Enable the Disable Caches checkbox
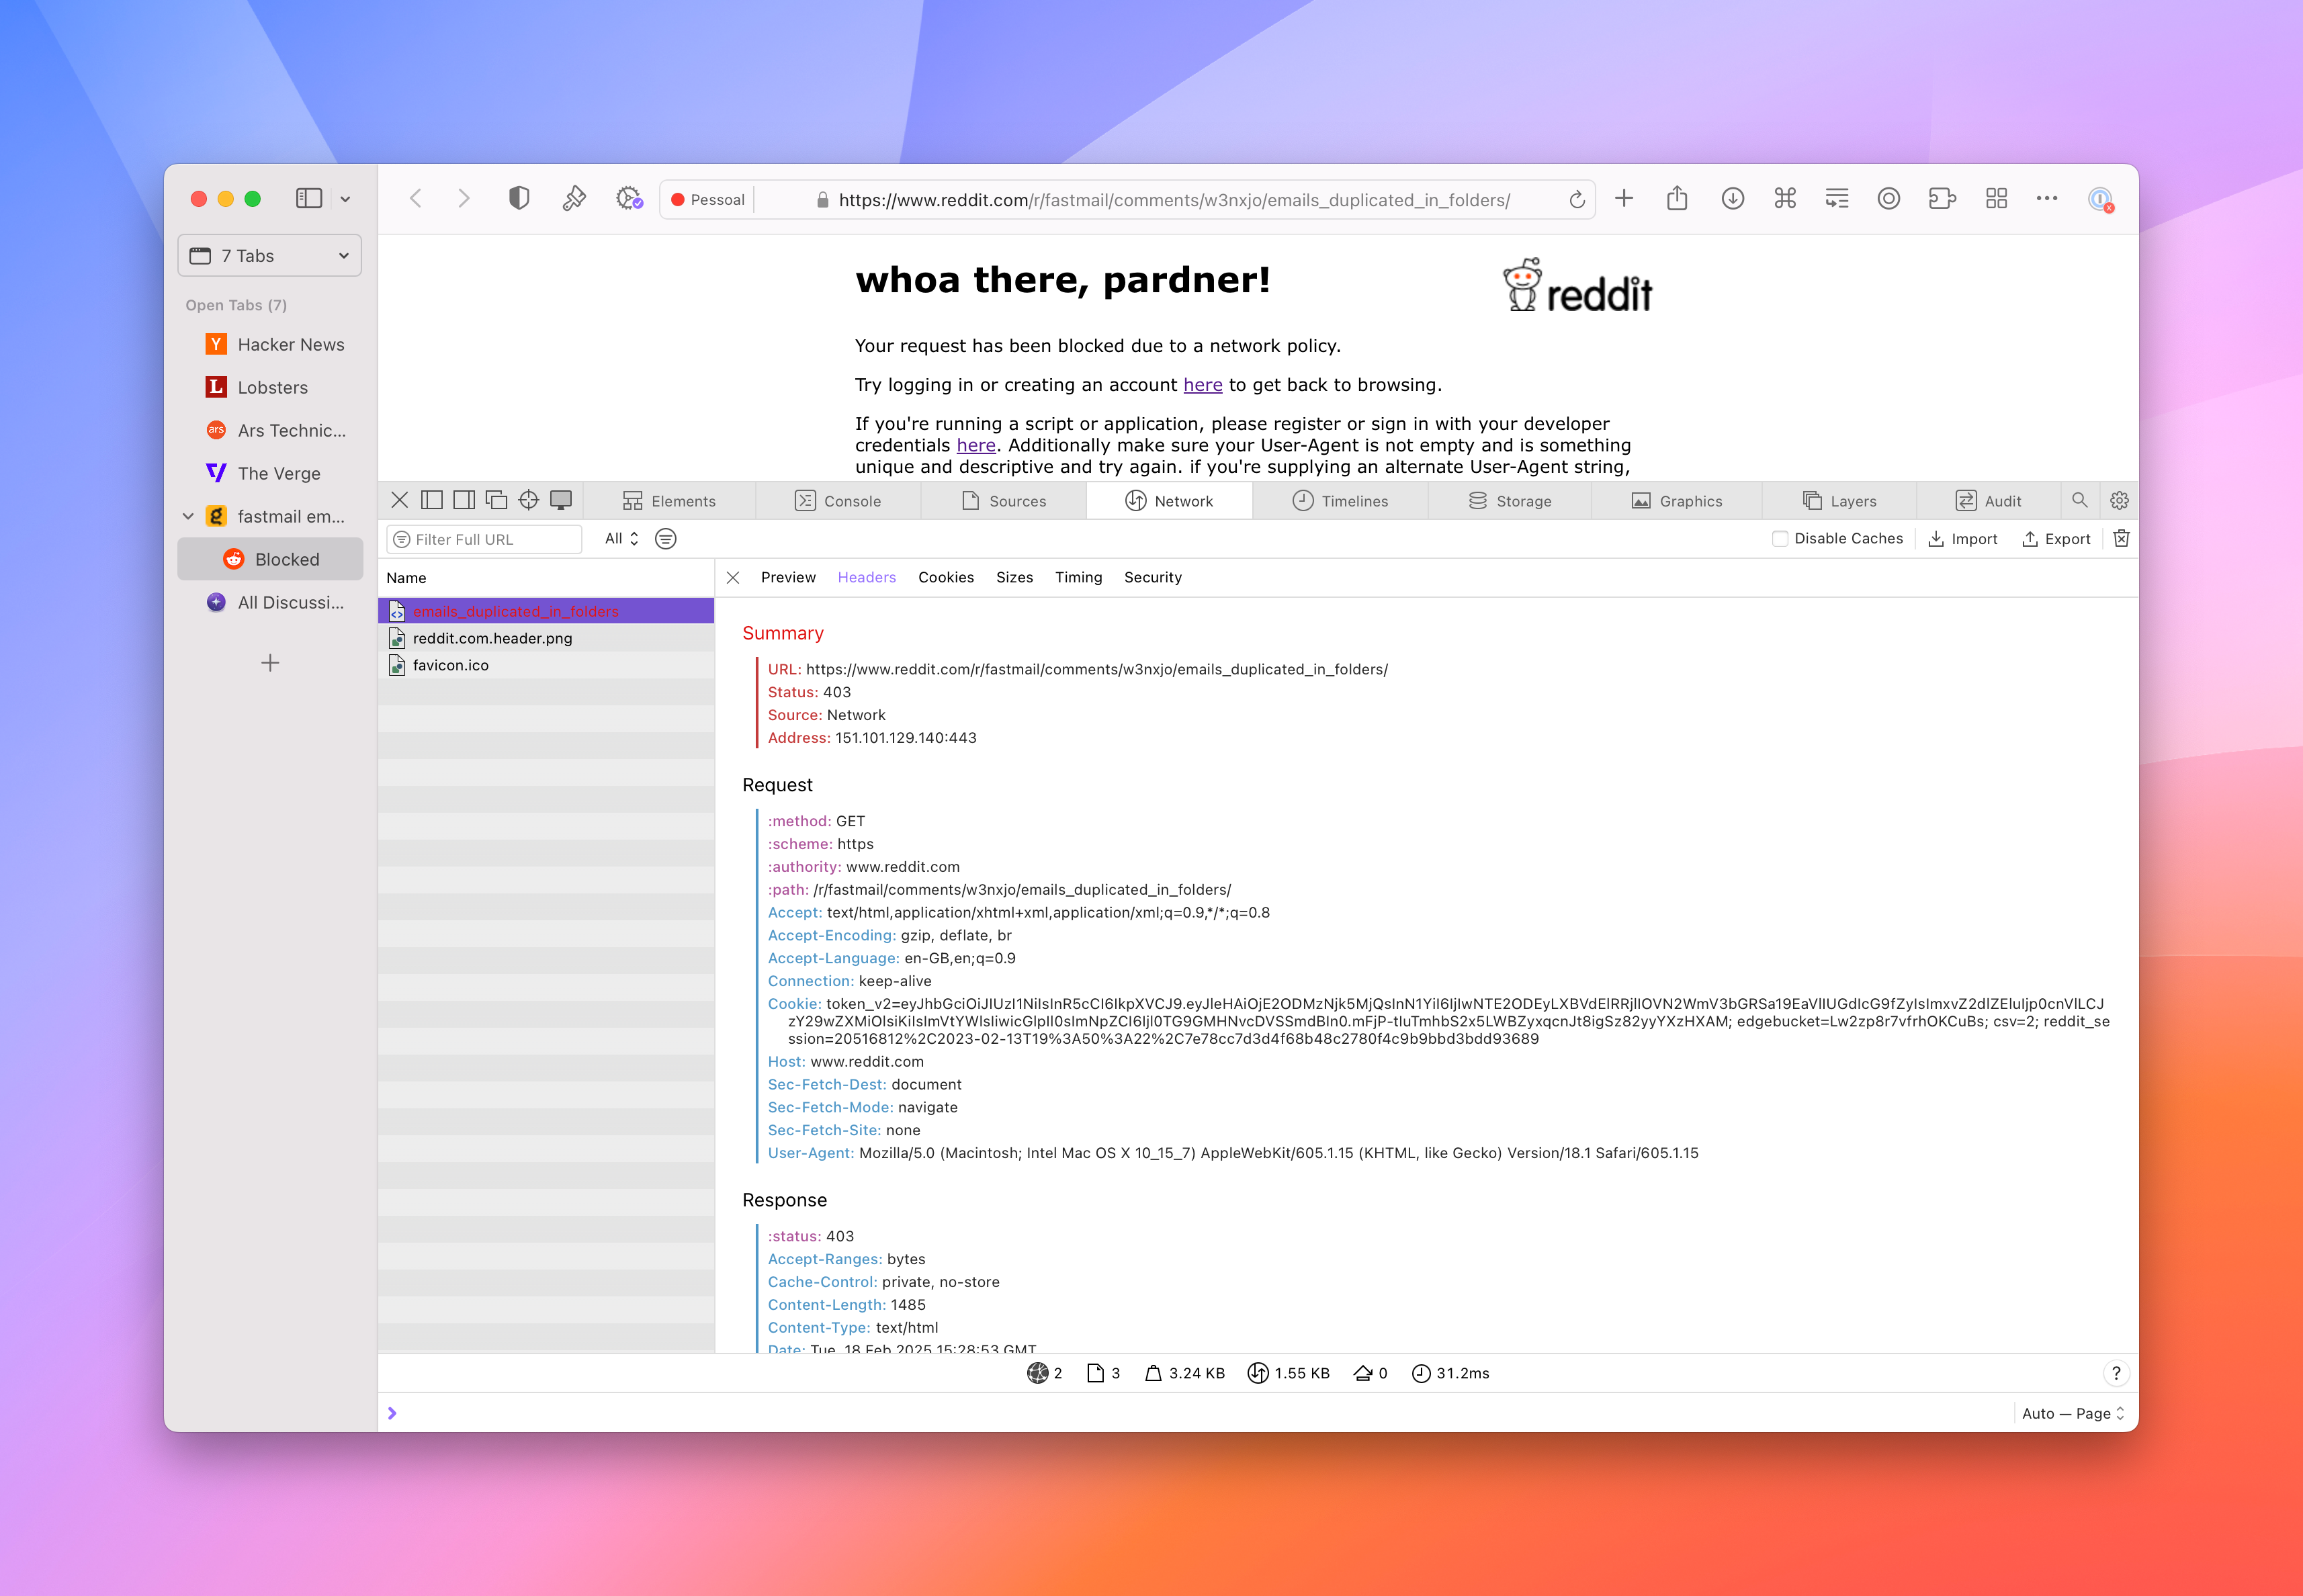The height and width of the screenshot is (1596, 2303). (1780, 539)
